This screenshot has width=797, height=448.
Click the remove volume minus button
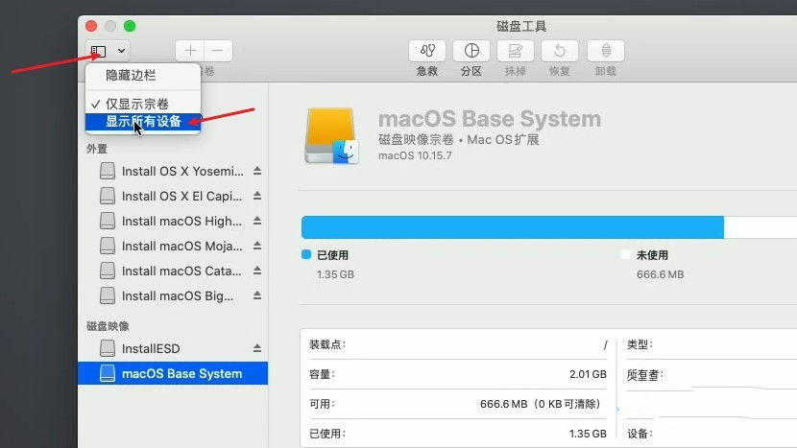218,51
